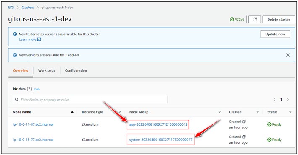Screen dimensions: 298x155
Task: Open node ip-10-0-13-77.ec2.internal
Action: (33, 139)
